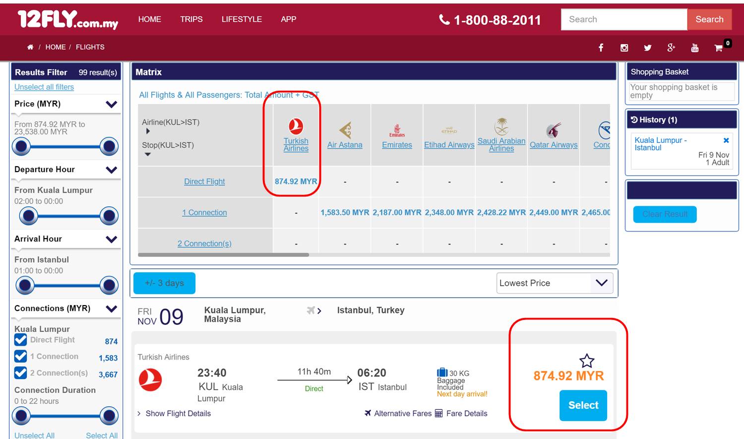
Task: Click the red Search button
Action: (x=709, y=19)
